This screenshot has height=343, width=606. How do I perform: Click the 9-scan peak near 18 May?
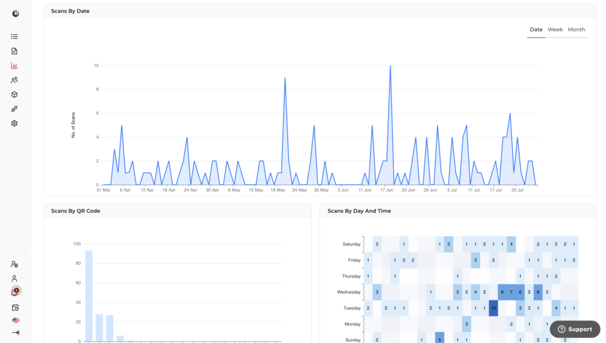285,78
